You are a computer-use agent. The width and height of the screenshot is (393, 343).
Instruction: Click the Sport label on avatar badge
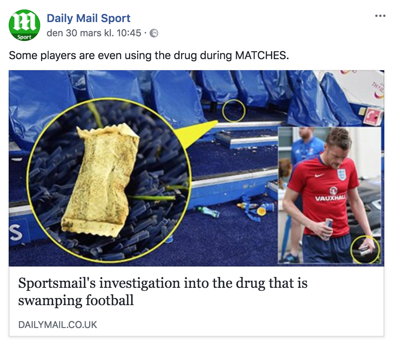click(24, 37)
